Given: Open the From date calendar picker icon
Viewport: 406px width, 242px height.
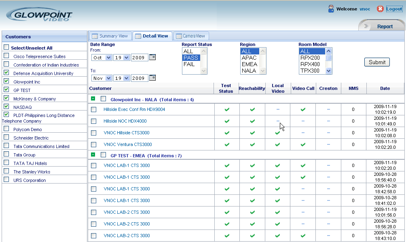Looking at the screenshot, I should [x=152, y=57].
